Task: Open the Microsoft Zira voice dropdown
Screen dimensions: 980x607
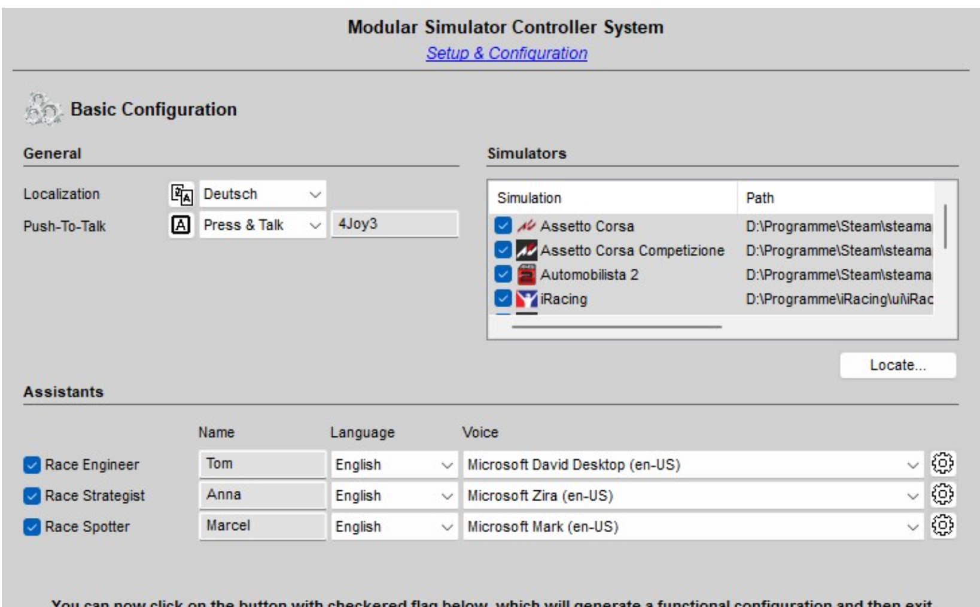Action: tap(693, 496)
